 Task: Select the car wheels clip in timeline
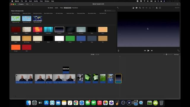[80, 78]
